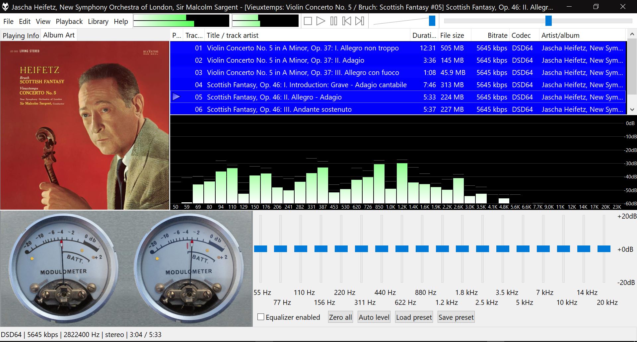The width and height of the screenshot is (637, 342).
Task: Open the Help menu
Action: coord(121,22)
